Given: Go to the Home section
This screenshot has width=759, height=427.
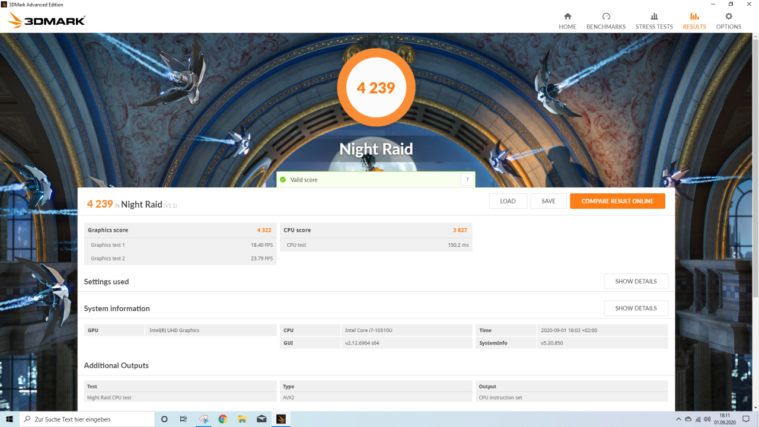Looking at the screenshot, I should 567,21.
